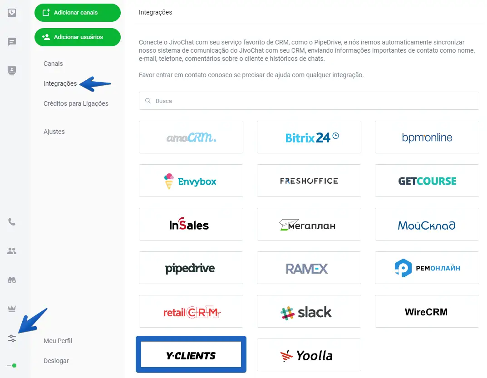The width and height of the screenshot is (487, 378).
Task: Open the settings sliders icon
Action: (12, 338)
